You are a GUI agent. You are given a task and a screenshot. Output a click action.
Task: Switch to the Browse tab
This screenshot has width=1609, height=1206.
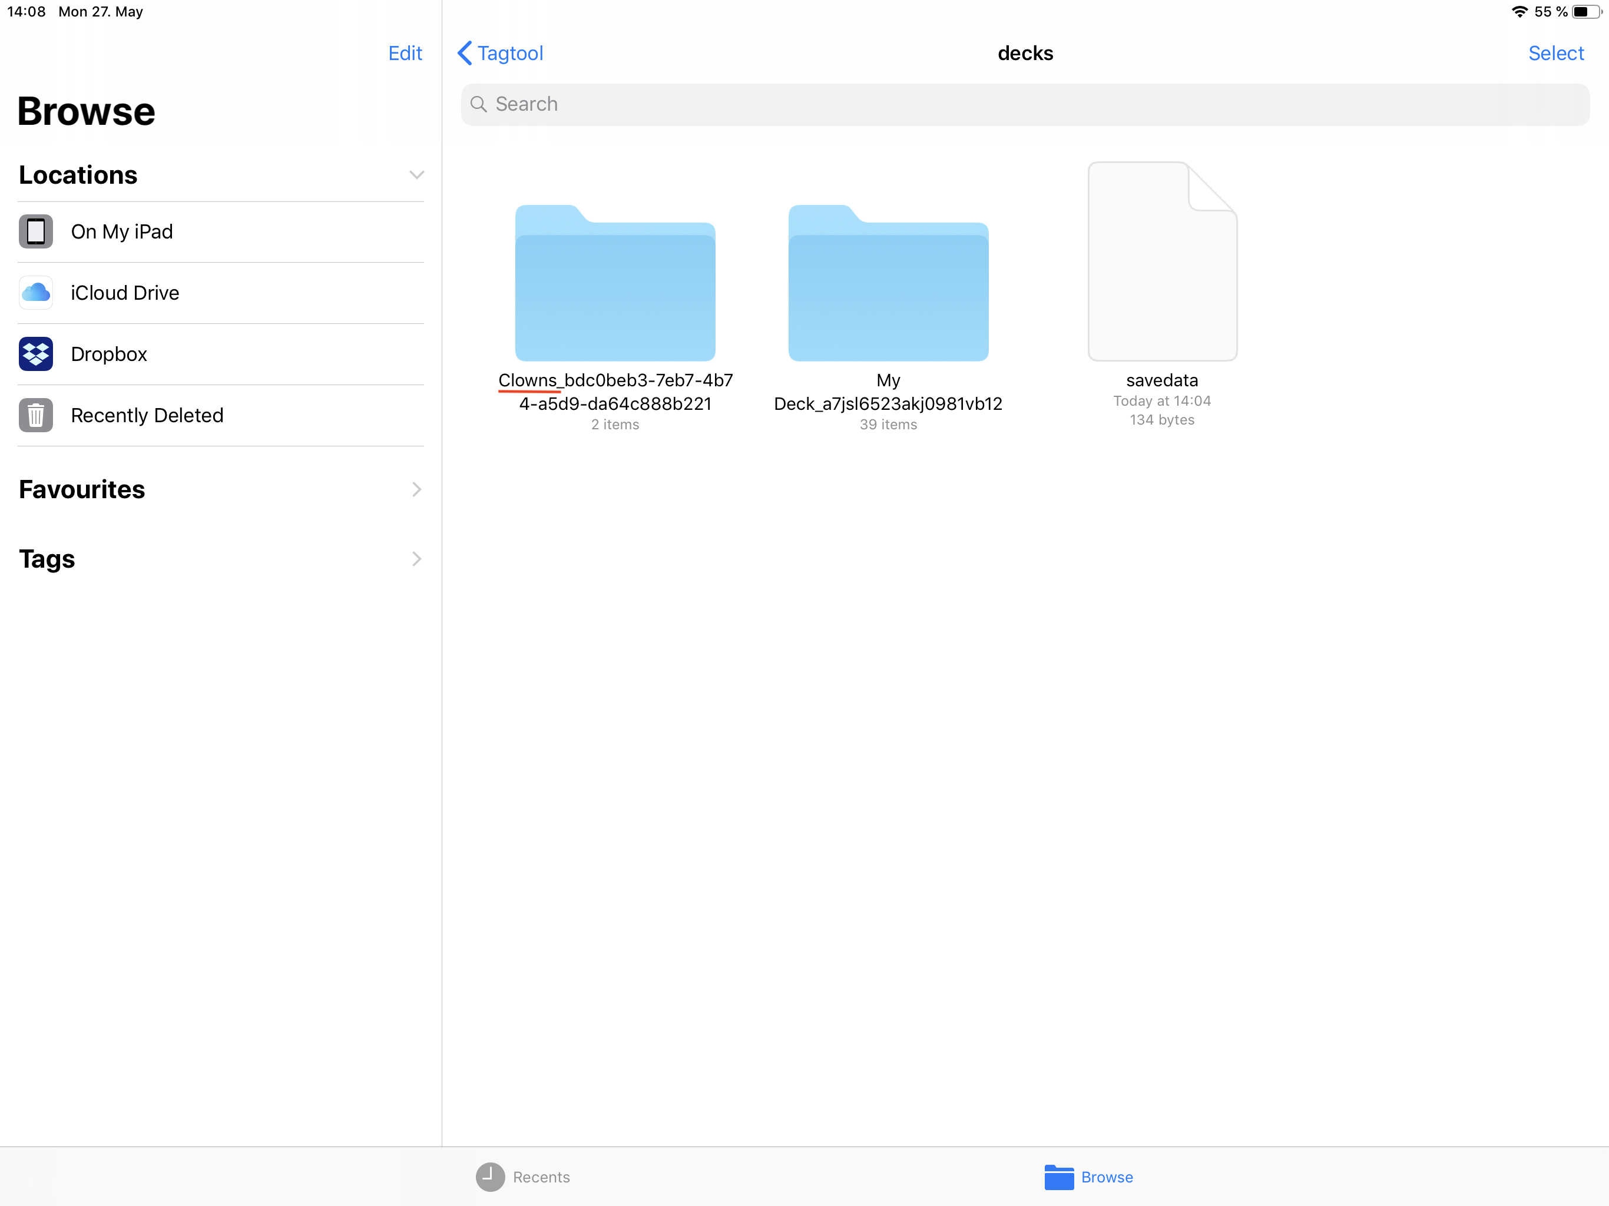[1088, 1176]
